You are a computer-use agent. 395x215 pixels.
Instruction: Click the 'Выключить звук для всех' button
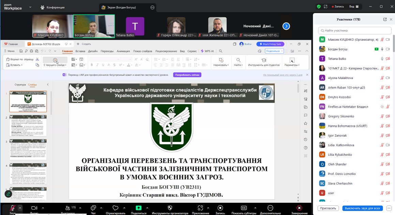click(x=362, y=208)
